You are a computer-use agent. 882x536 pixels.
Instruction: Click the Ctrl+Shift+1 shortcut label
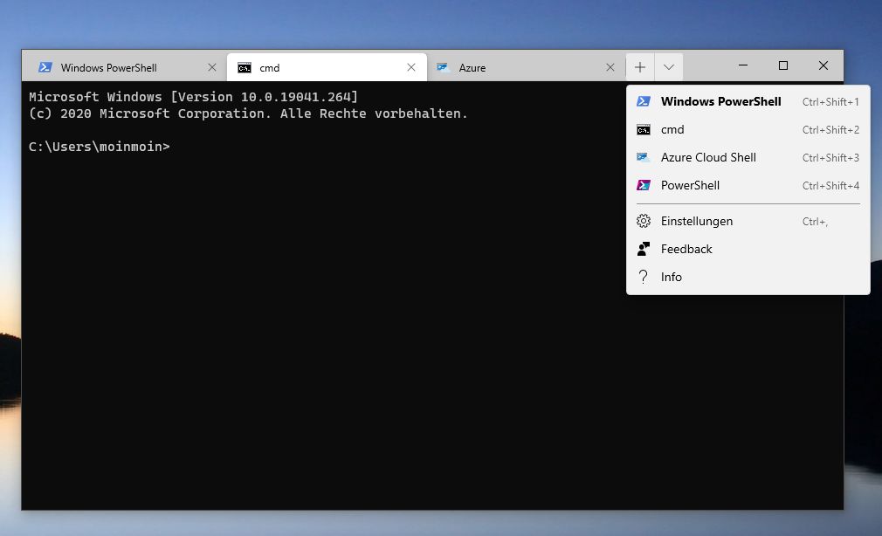(830, 102)
